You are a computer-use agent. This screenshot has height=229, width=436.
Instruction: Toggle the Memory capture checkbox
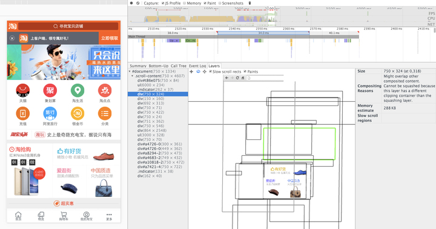point(184,3)
